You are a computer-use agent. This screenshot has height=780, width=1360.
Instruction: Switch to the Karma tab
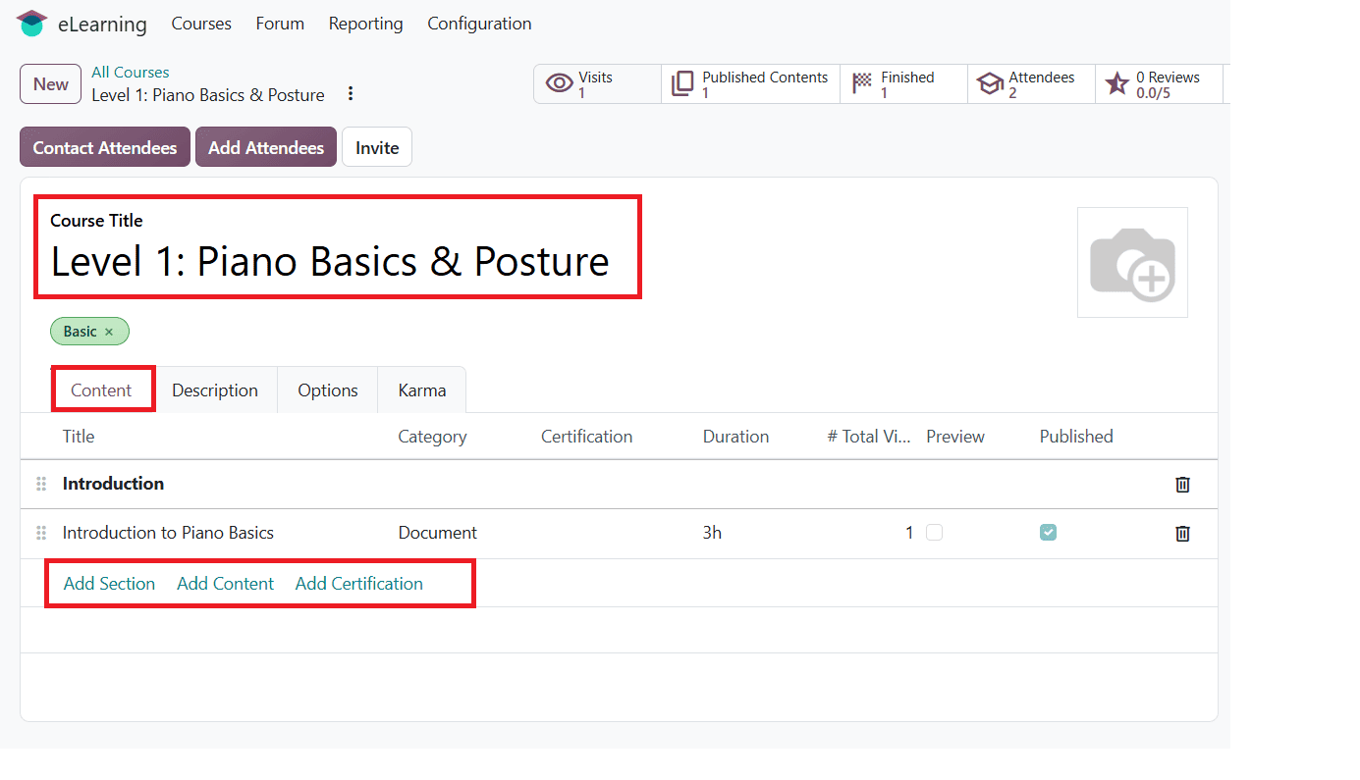pyautogui.click(x=422, y=390)
